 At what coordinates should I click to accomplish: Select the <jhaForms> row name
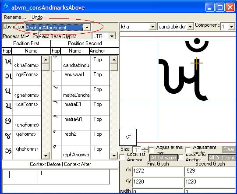click(x=27, y=149)
